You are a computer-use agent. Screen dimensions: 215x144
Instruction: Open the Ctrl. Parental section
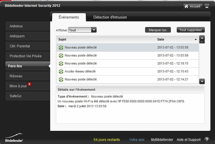coord(28,46)
